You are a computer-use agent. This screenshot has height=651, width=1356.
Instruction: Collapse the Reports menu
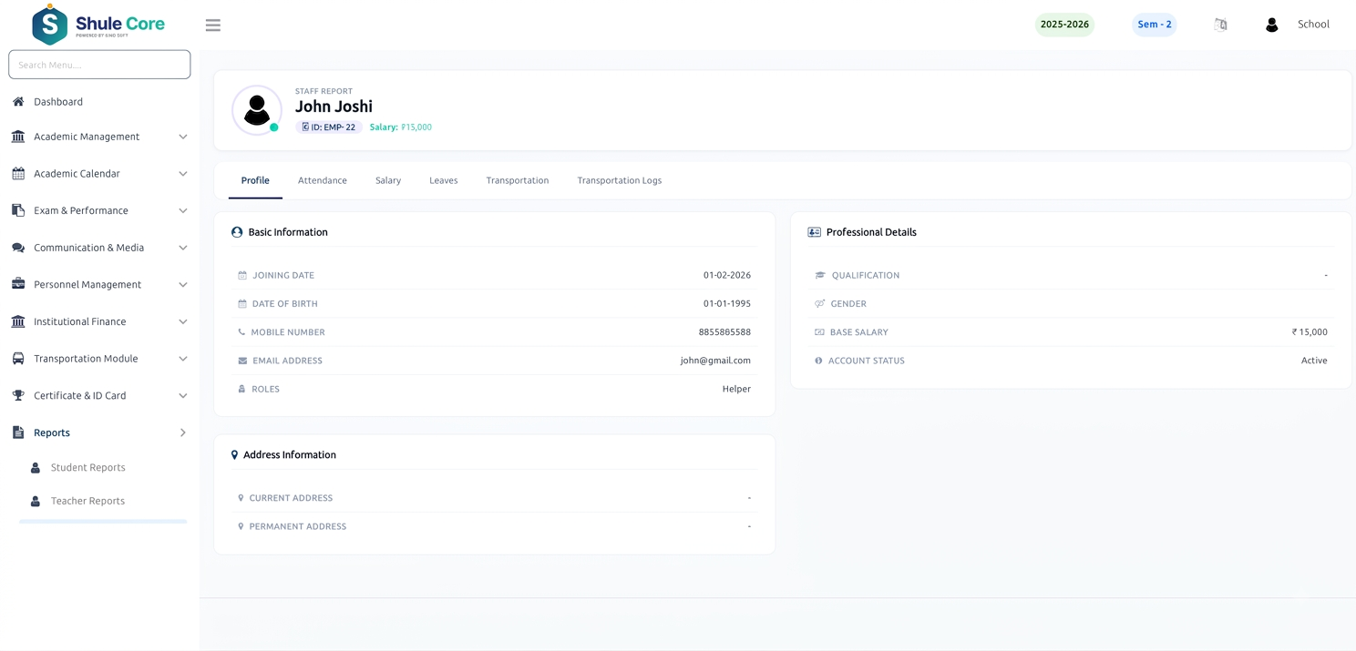183,432
